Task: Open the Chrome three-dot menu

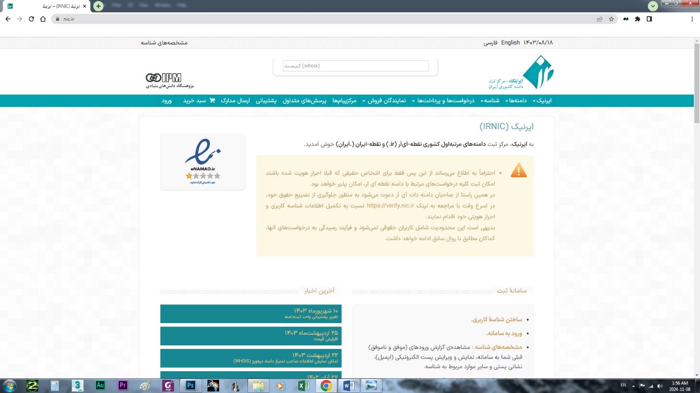Action: 692,19
